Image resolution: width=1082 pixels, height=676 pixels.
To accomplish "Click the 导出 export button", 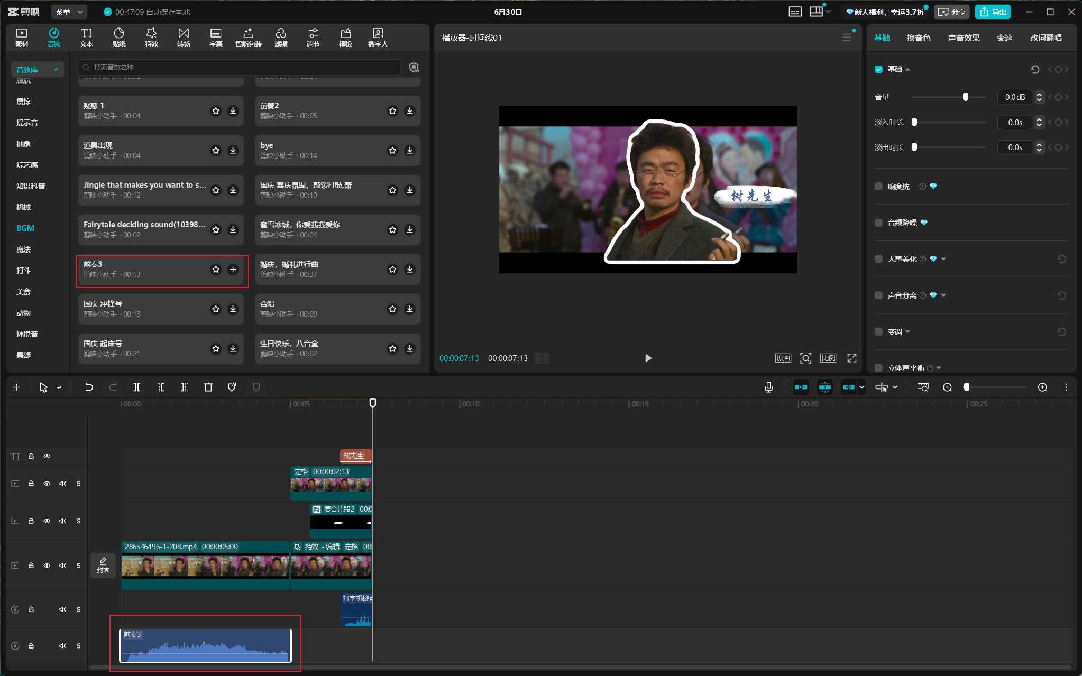I will (993, 12).
